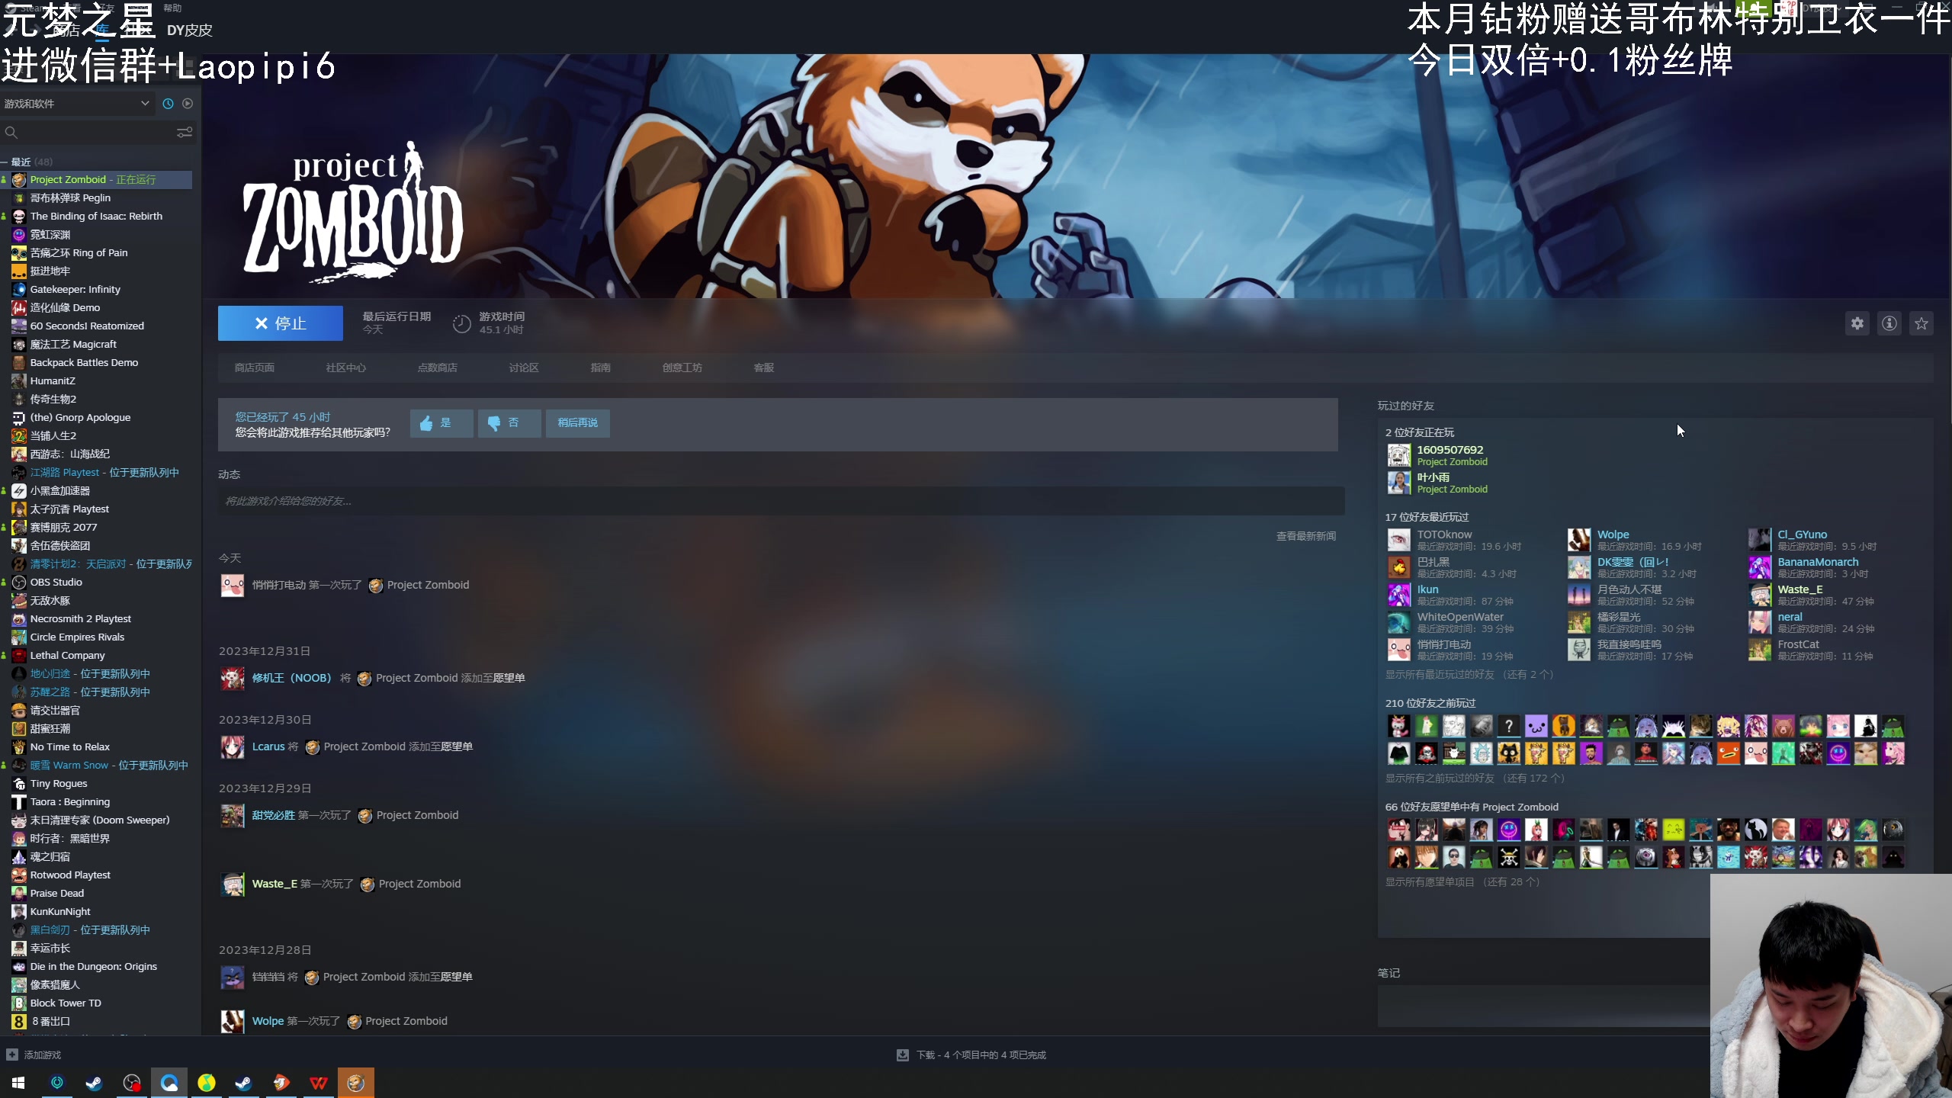Open the 创意工坊 tab
The height and width of the screenshot is (1098, 1952).
[682, 368]
